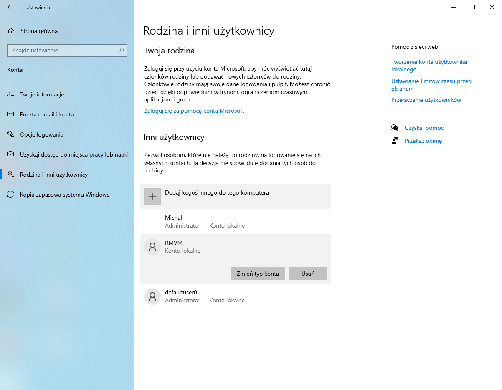Select the RMVM user avatar icon
The image size is (502, 390).
pos(152,246)
